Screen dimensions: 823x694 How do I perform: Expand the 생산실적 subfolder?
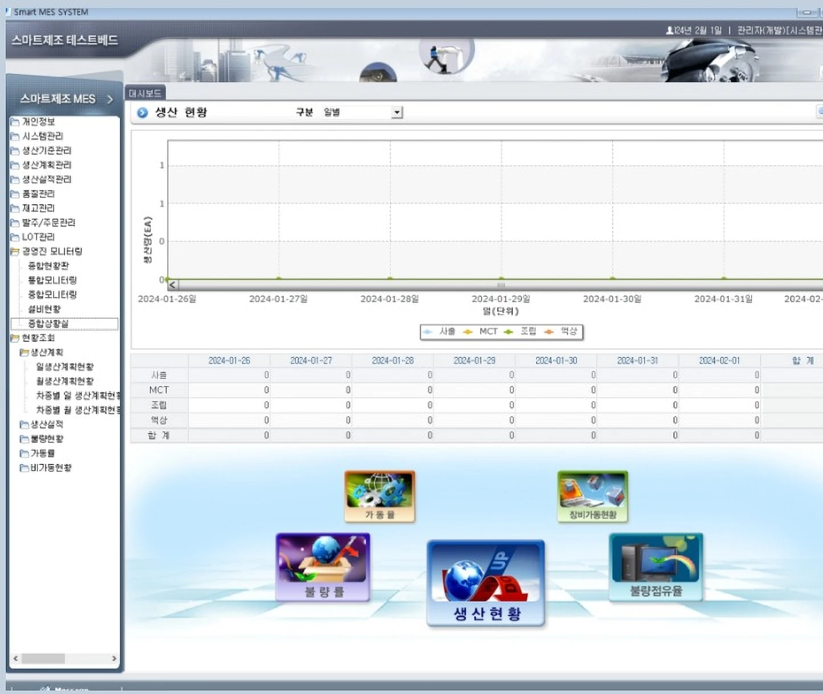(24, 424)
